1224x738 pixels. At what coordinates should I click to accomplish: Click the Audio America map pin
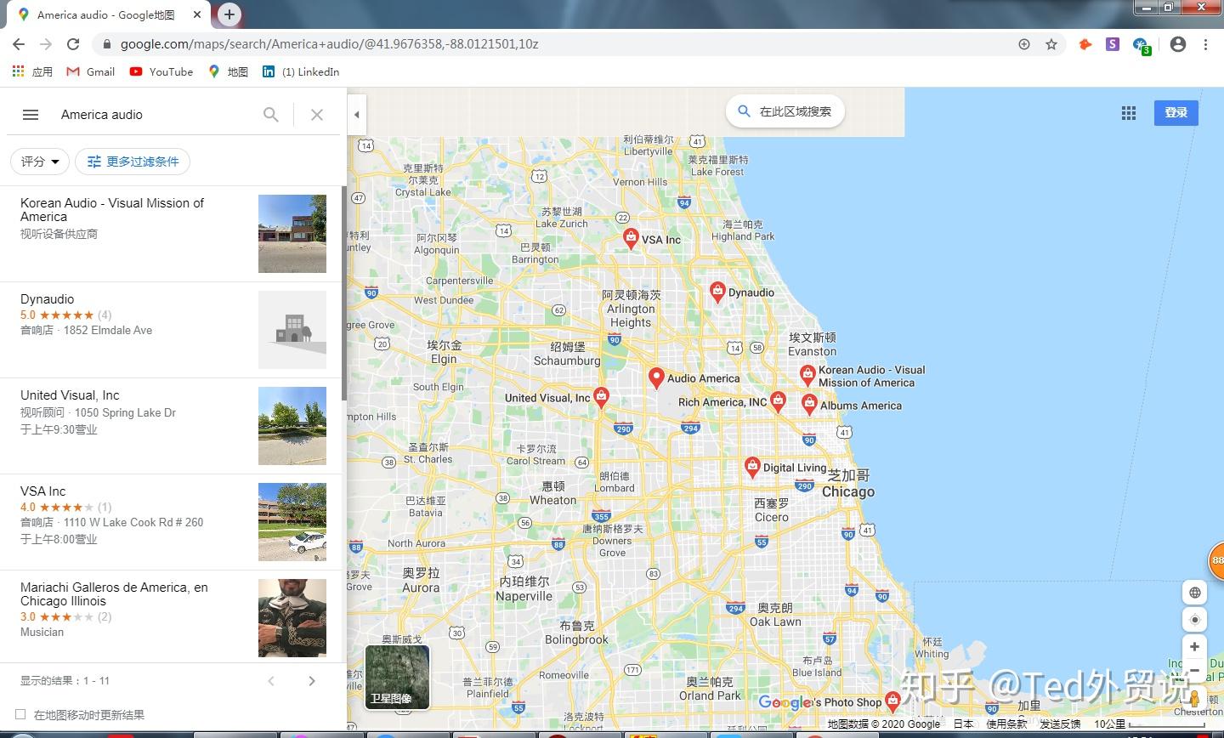pyautogui.click(x=656, y=378)
